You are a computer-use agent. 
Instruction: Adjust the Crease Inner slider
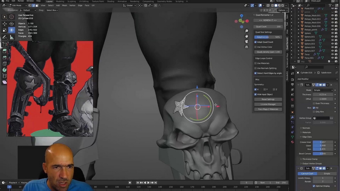(x=323, y=142)
